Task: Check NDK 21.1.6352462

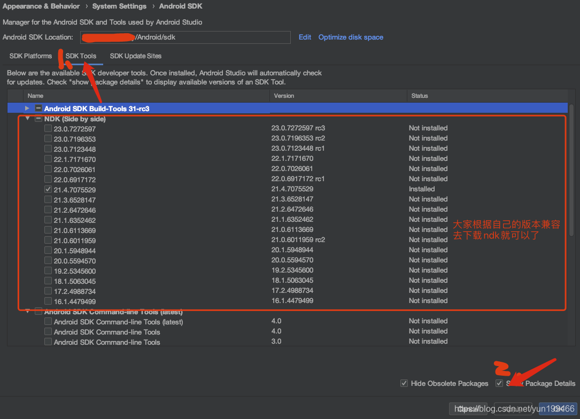Action: coord(48,220)
